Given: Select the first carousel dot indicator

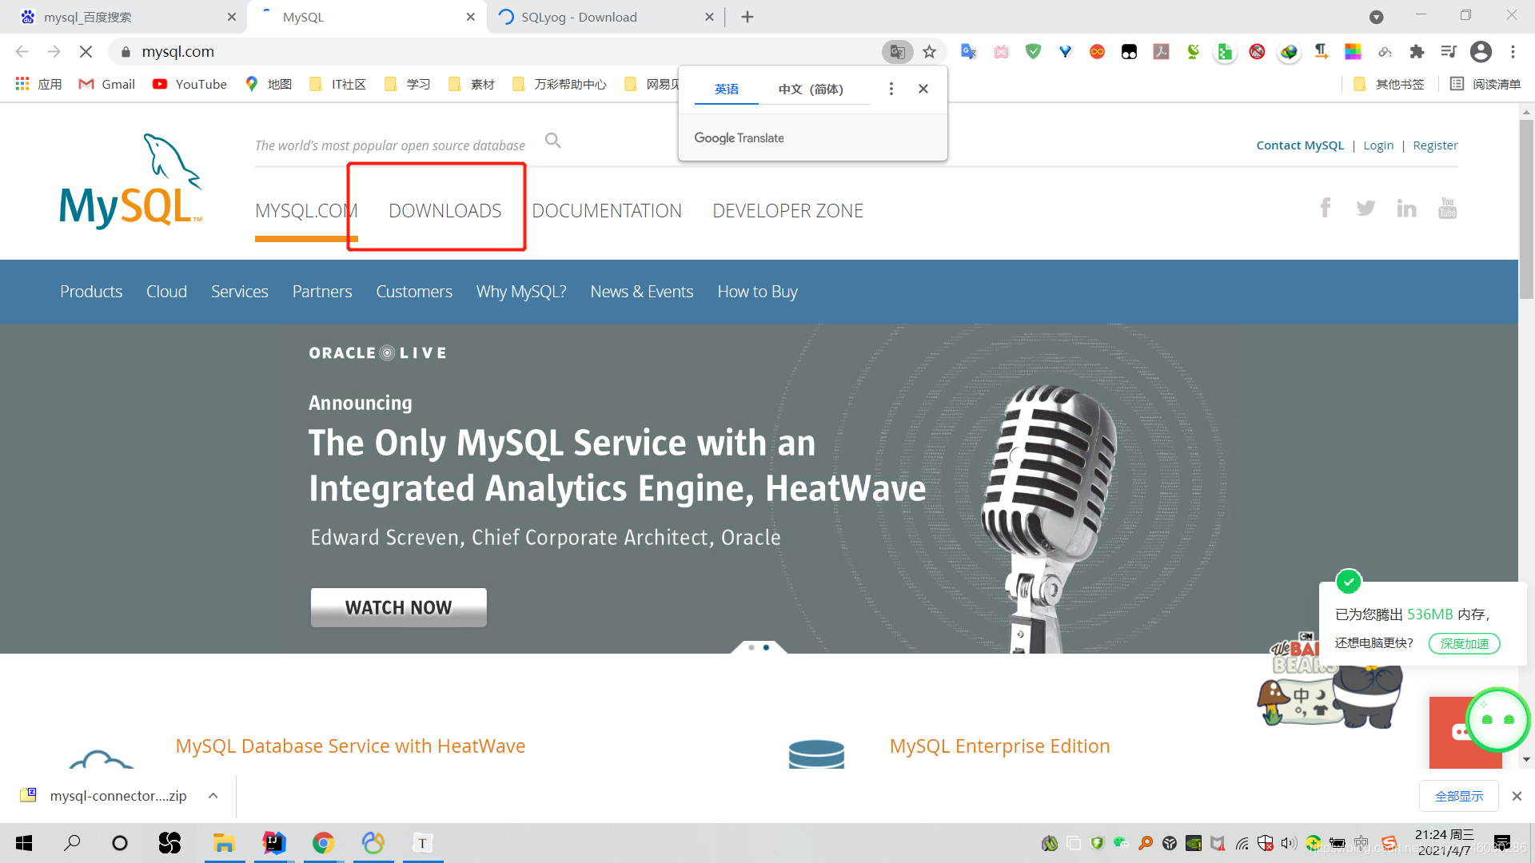Looking at the screenshot, I should pyautogui.click(x=751, y=647).
